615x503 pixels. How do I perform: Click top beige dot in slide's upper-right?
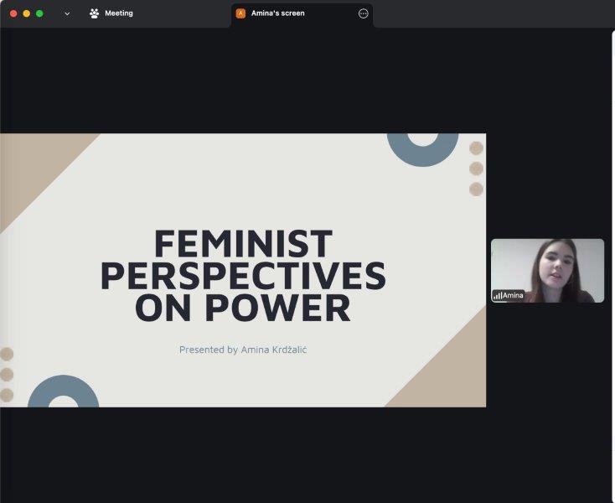tap(476, 148)
